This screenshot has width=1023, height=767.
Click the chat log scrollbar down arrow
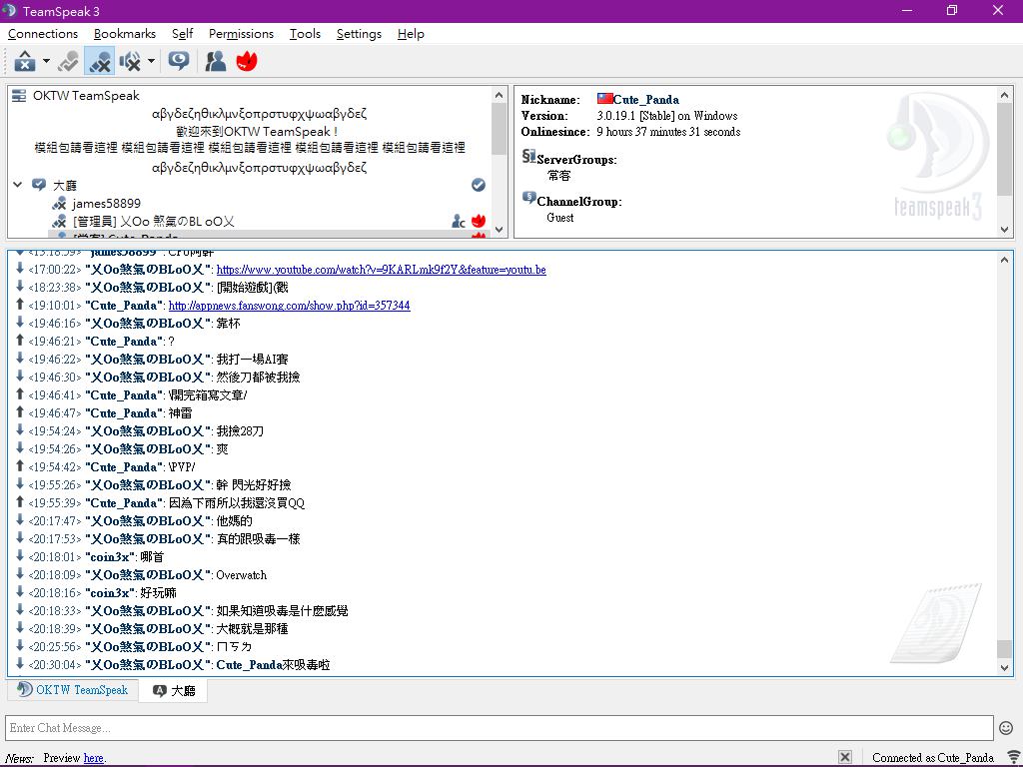point(1004,667)
